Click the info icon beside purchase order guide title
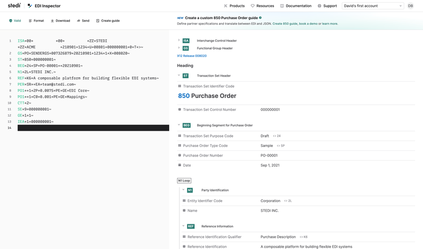The image size is (423, 249). (x=261, y=18)
